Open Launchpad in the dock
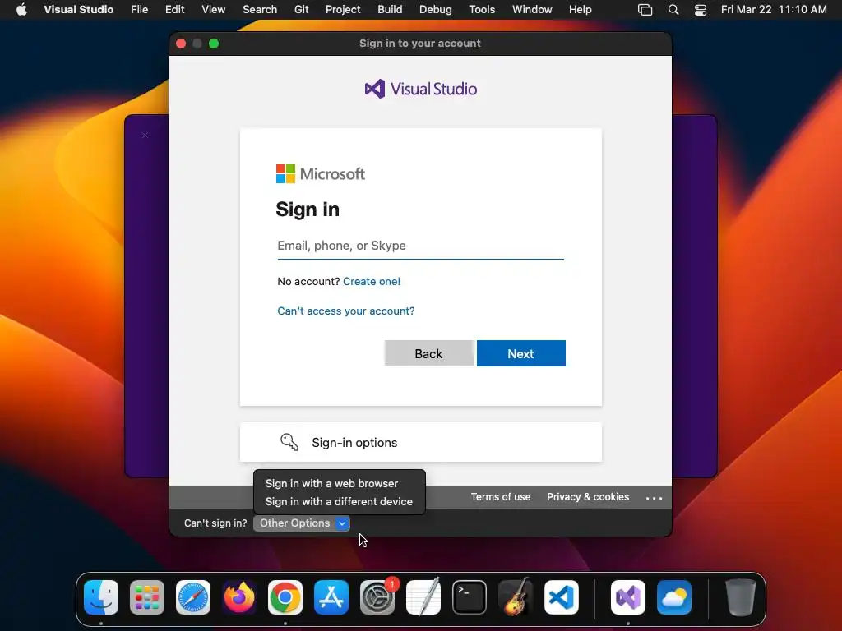The height and width of the screenshot is (631, 842). point(147,597)
